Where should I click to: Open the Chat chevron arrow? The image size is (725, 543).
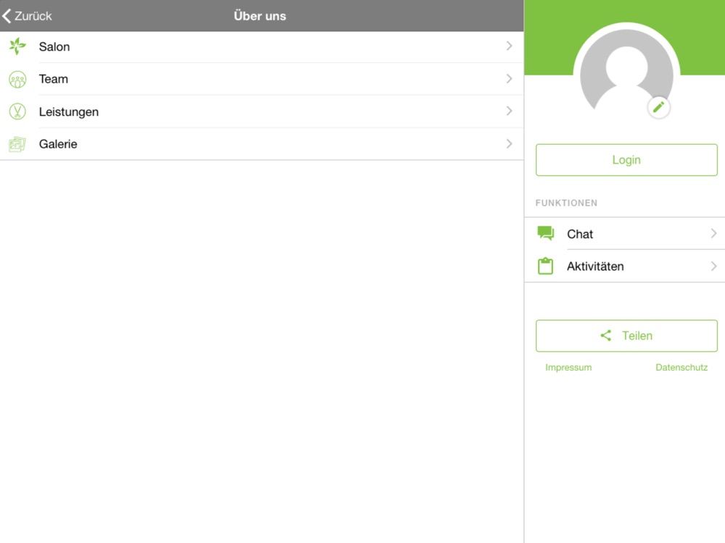(x=714, y=234)
